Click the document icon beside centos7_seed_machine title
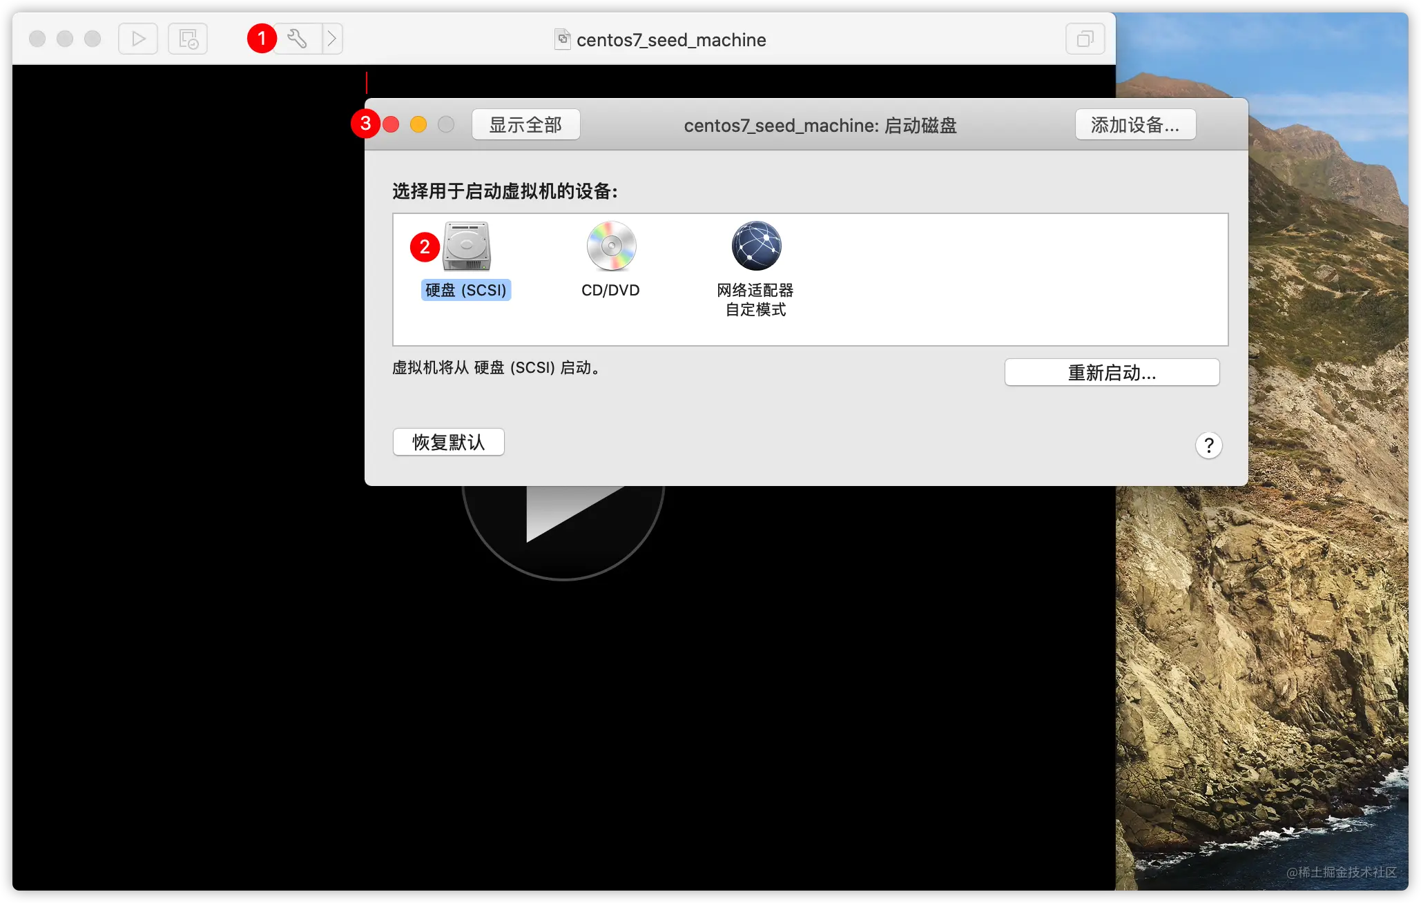Viewport: 1421px width, 903px height. (x=563, y=39)
